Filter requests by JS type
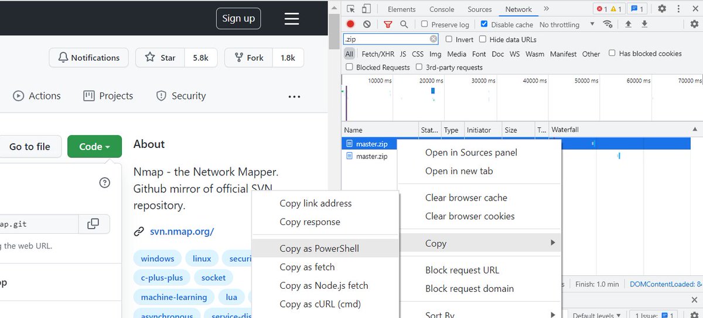Screen dimensions: 703x318 403,54
